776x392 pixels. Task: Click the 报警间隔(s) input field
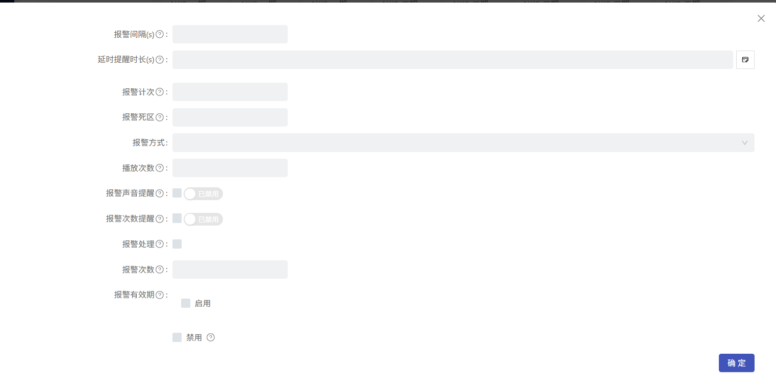pyautogui.click(x=230, y=34)
